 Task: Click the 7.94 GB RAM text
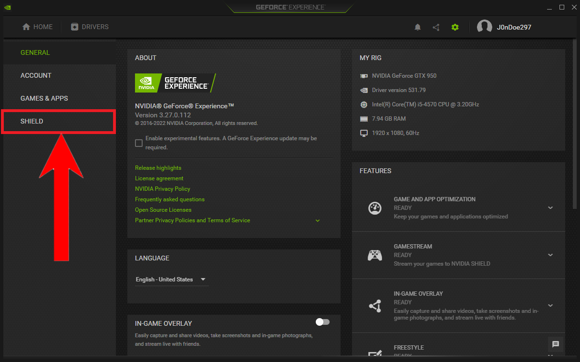389,119
